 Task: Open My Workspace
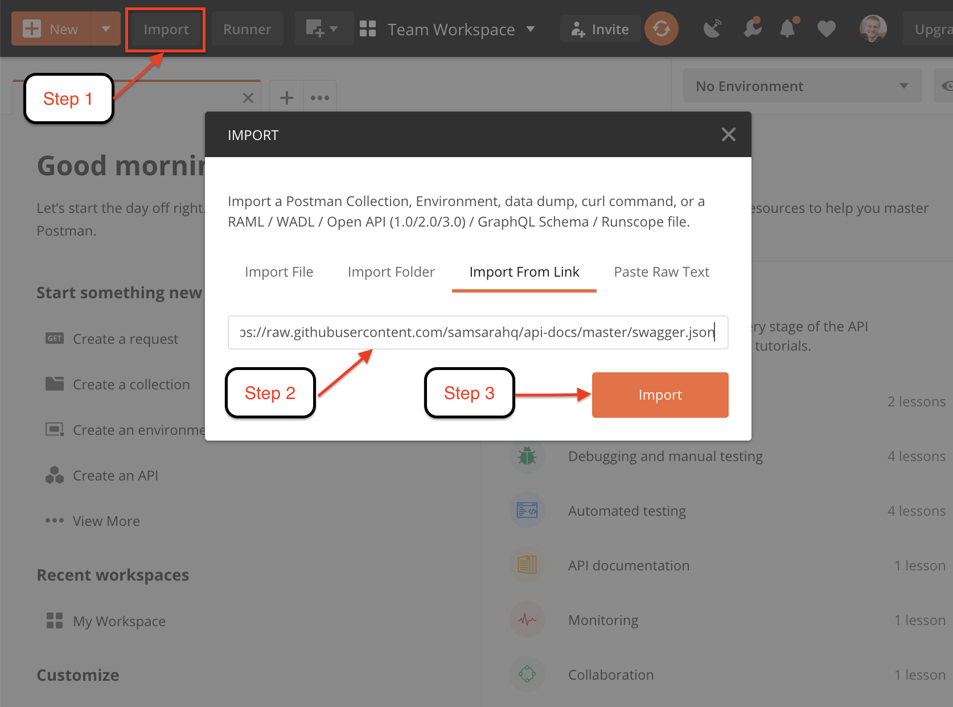click(120, 622)
